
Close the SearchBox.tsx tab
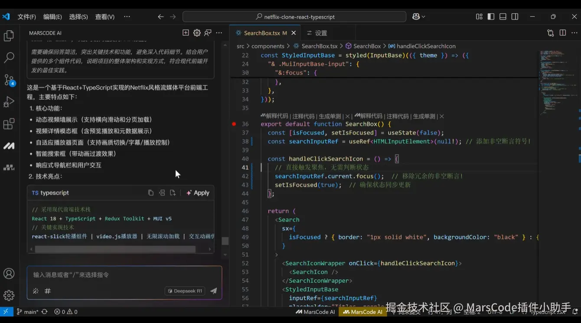pyautogui.click(x=294, y=33)
